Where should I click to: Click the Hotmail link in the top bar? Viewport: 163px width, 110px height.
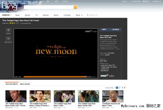pyautogui.click(x=65, y=1)
